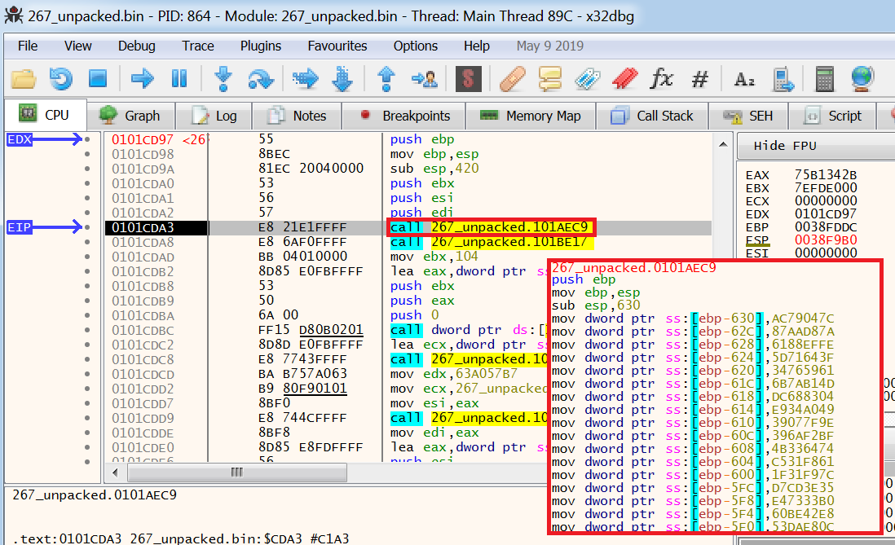The height and width of the screenshot is (545, 895).
Task: Click the hash # toolbar icon
Action: 700,79
